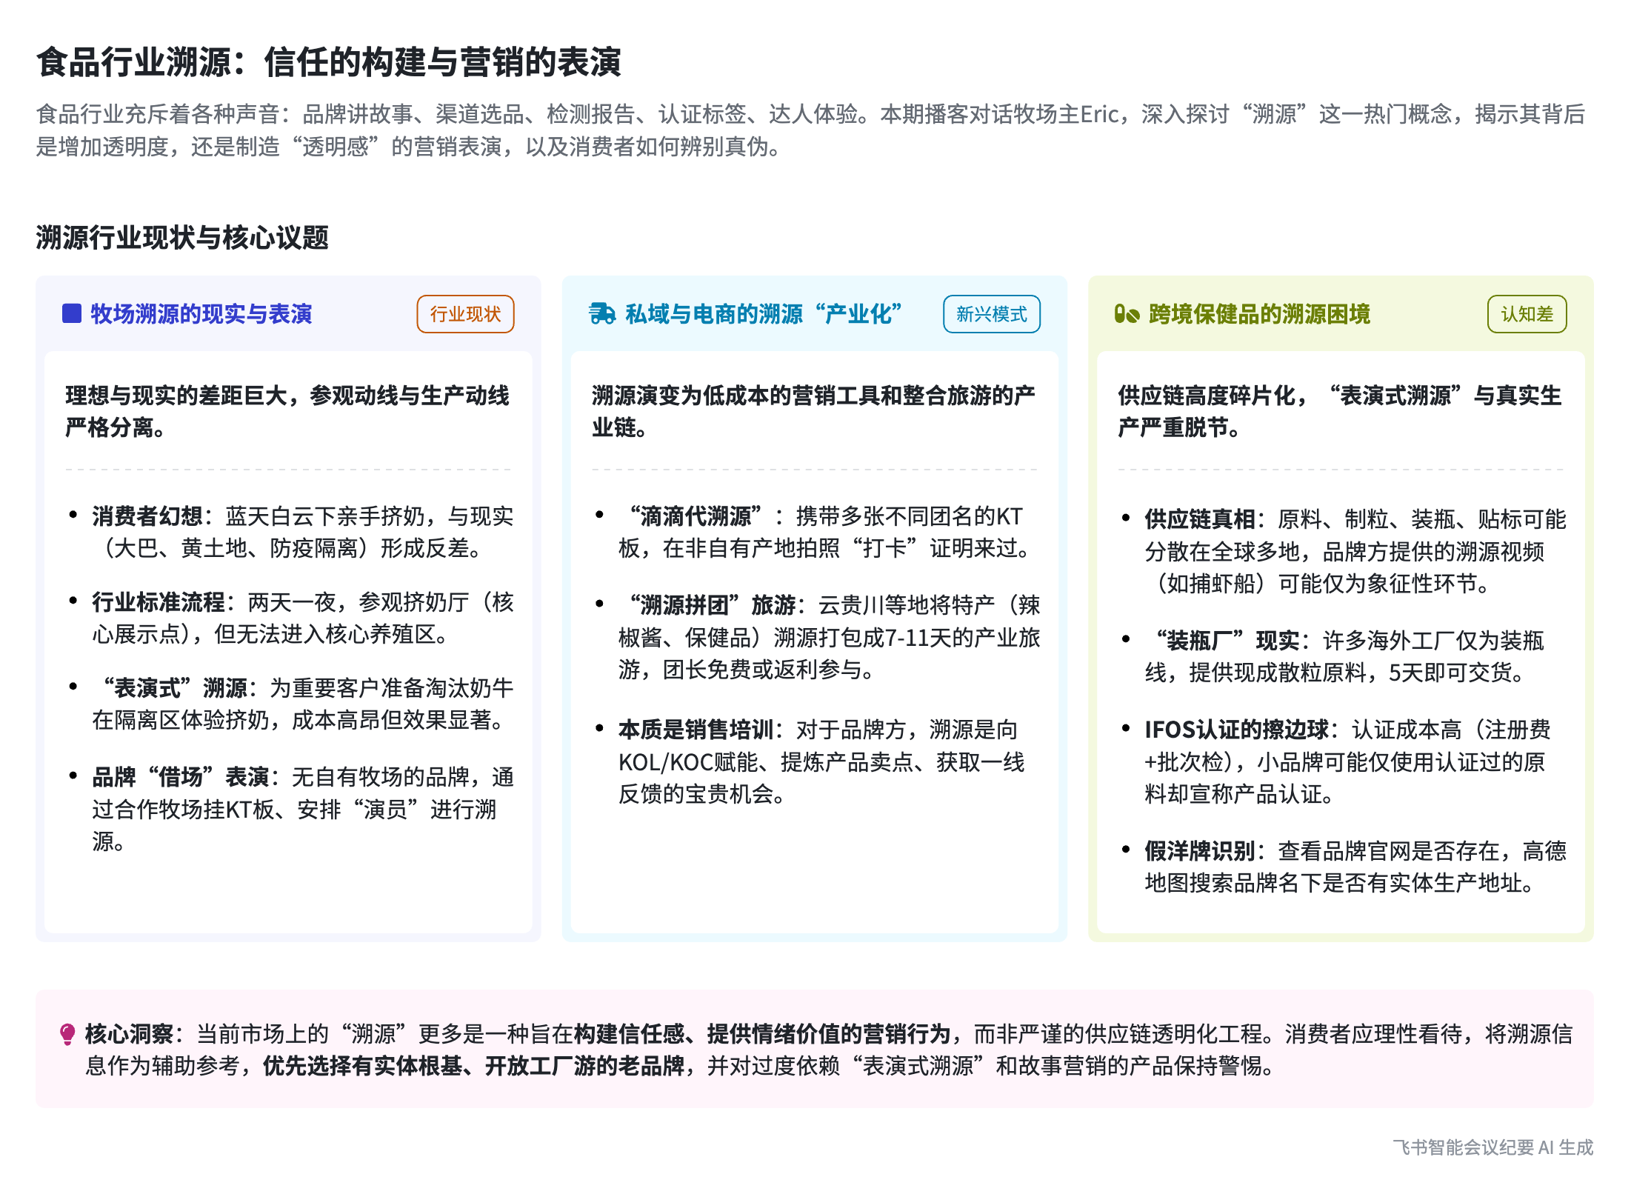Click the delivery truck icon beside 私域与电商的溯源
The height and width of the screenshot is (1194, 1631).
[602, 314]
